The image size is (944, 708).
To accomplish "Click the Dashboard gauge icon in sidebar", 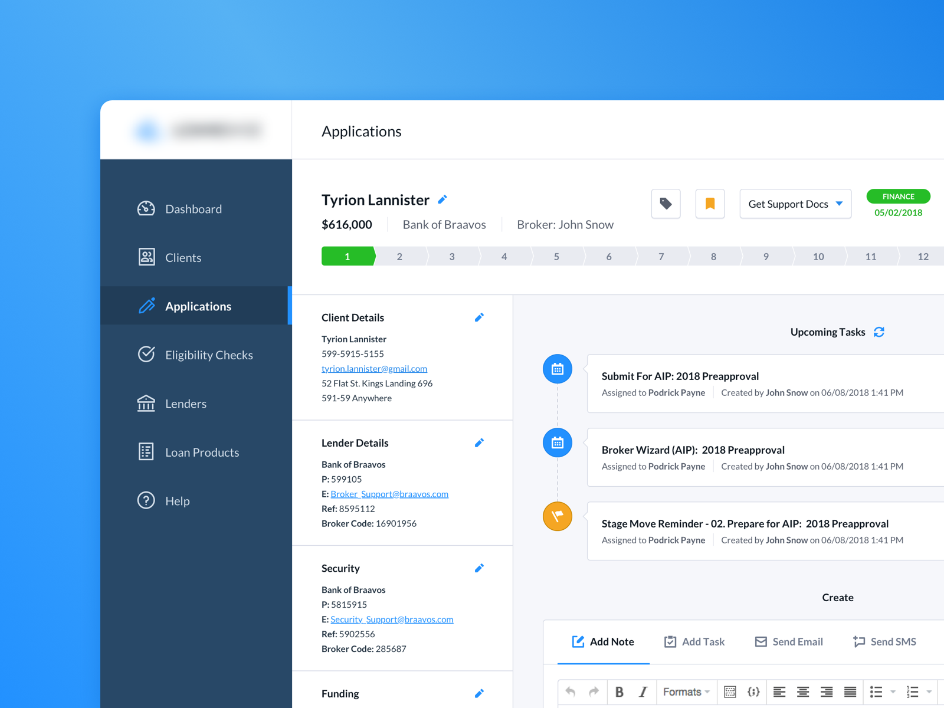I will pyautogui.click(x=146, y=208).
